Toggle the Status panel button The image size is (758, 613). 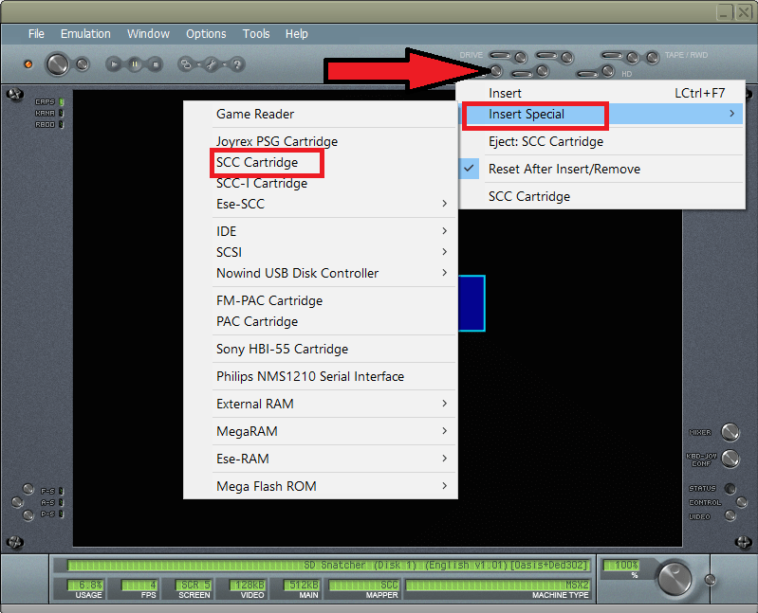(x=730, y=489)
